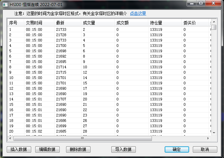
Task: Minimize the HSI00 data window
Action: [x=192, y=3]
